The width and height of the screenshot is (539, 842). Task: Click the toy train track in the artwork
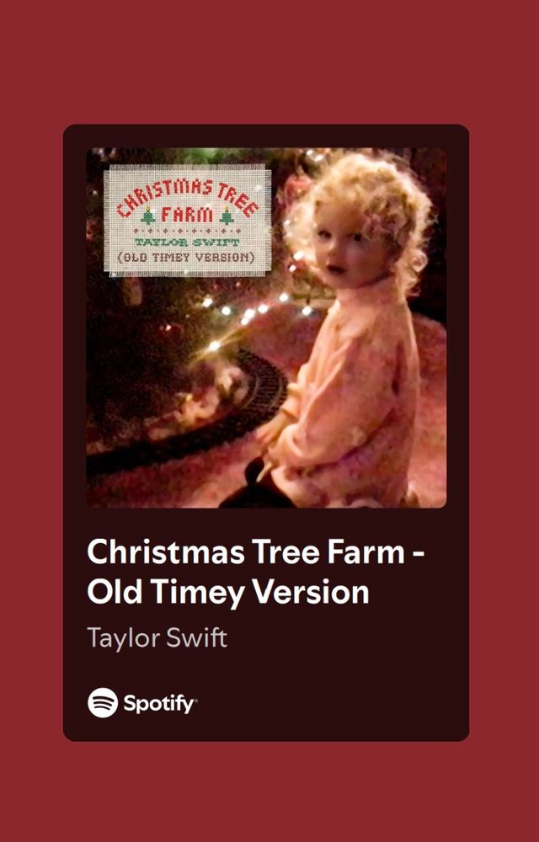pyautogui.click(x=215, y=413)
